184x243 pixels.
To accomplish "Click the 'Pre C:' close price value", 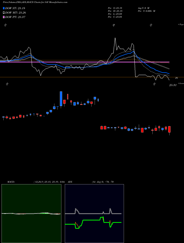I will point(115,17).
